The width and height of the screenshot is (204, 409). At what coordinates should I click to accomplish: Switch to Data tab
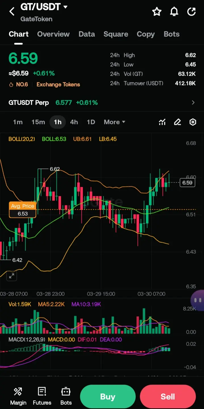87,34
